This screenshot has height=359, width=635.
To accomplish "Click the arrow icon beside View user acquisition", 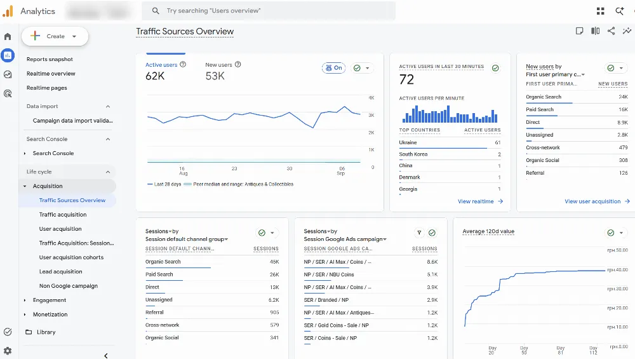I will [627, 201].
